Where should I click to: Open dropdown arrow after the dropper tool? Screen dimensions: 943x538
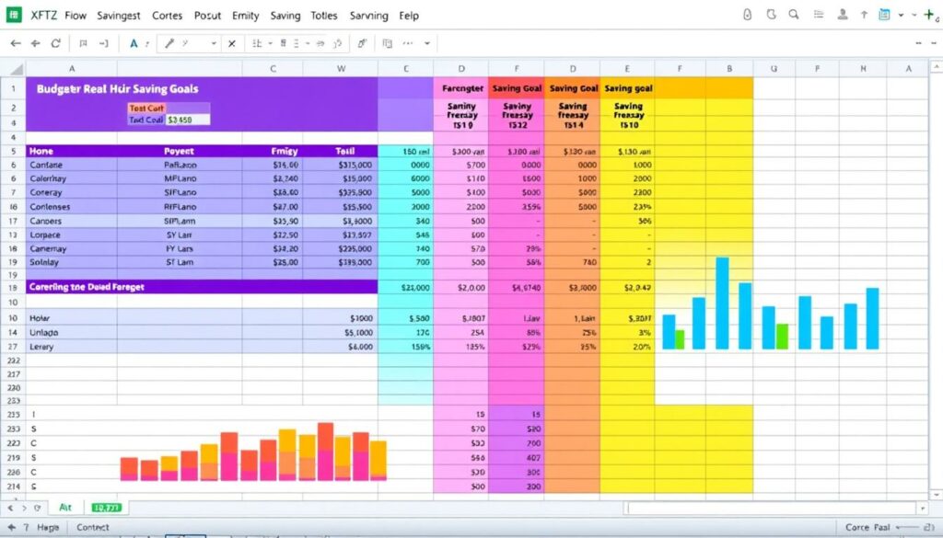214,43
